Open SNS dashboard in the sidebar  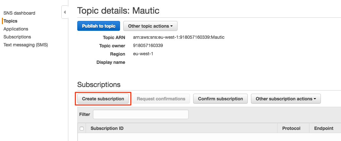[19, 13]
